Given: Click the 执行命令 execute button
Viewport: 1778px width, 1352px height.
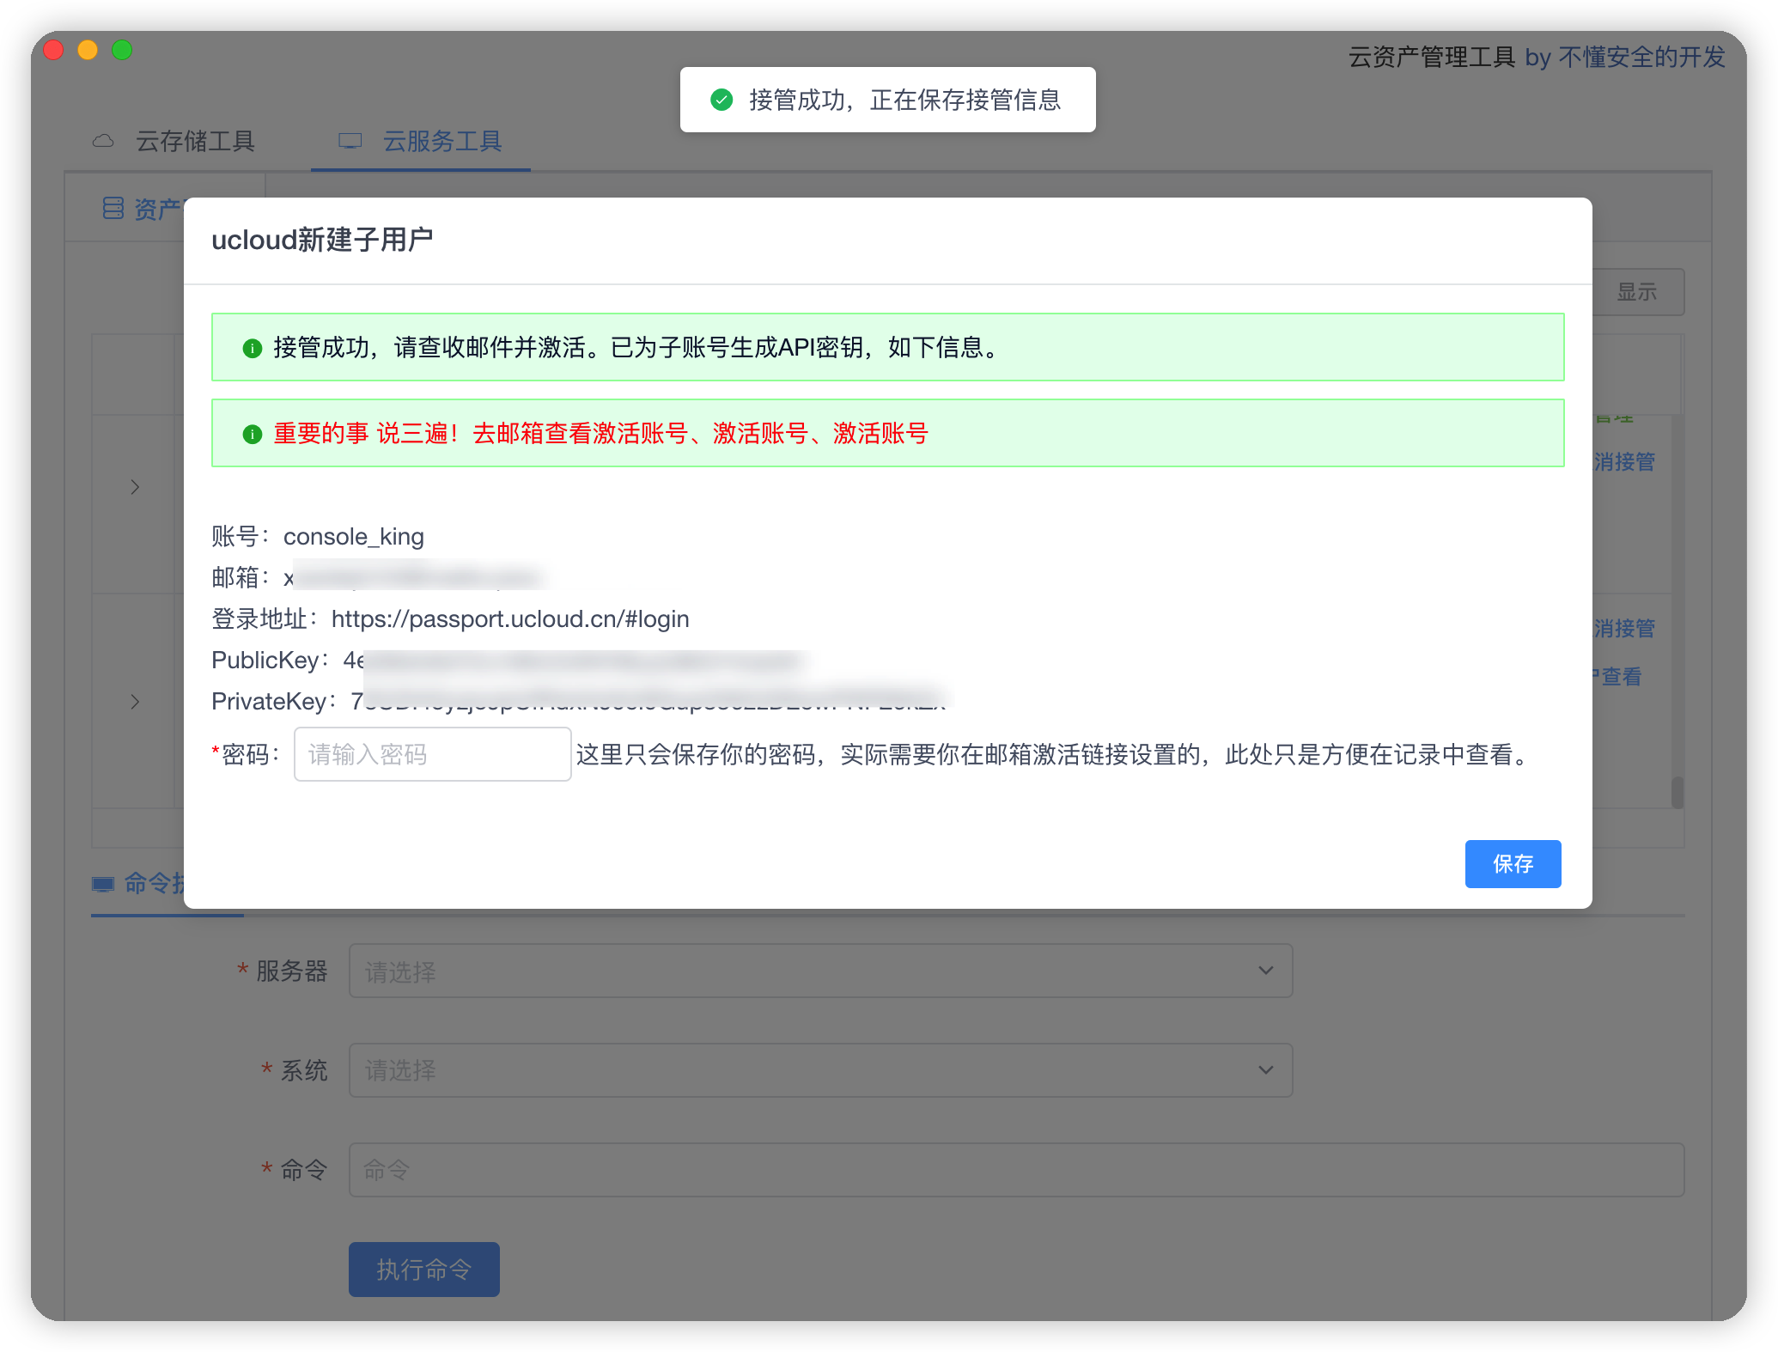Looking at the screenshot, I should click(423, 1270).
